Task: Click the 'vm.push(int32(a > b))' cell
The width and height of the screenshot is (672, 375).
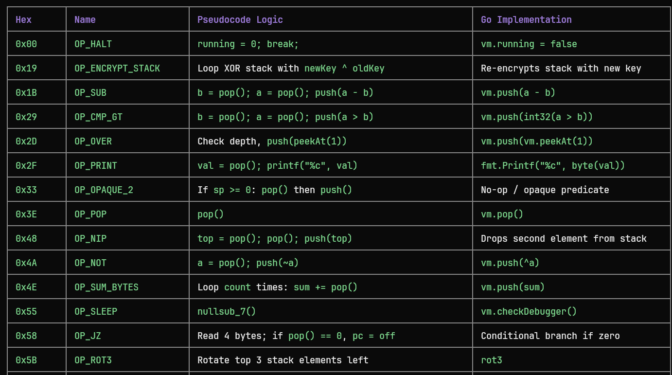Action: [572, 117]
